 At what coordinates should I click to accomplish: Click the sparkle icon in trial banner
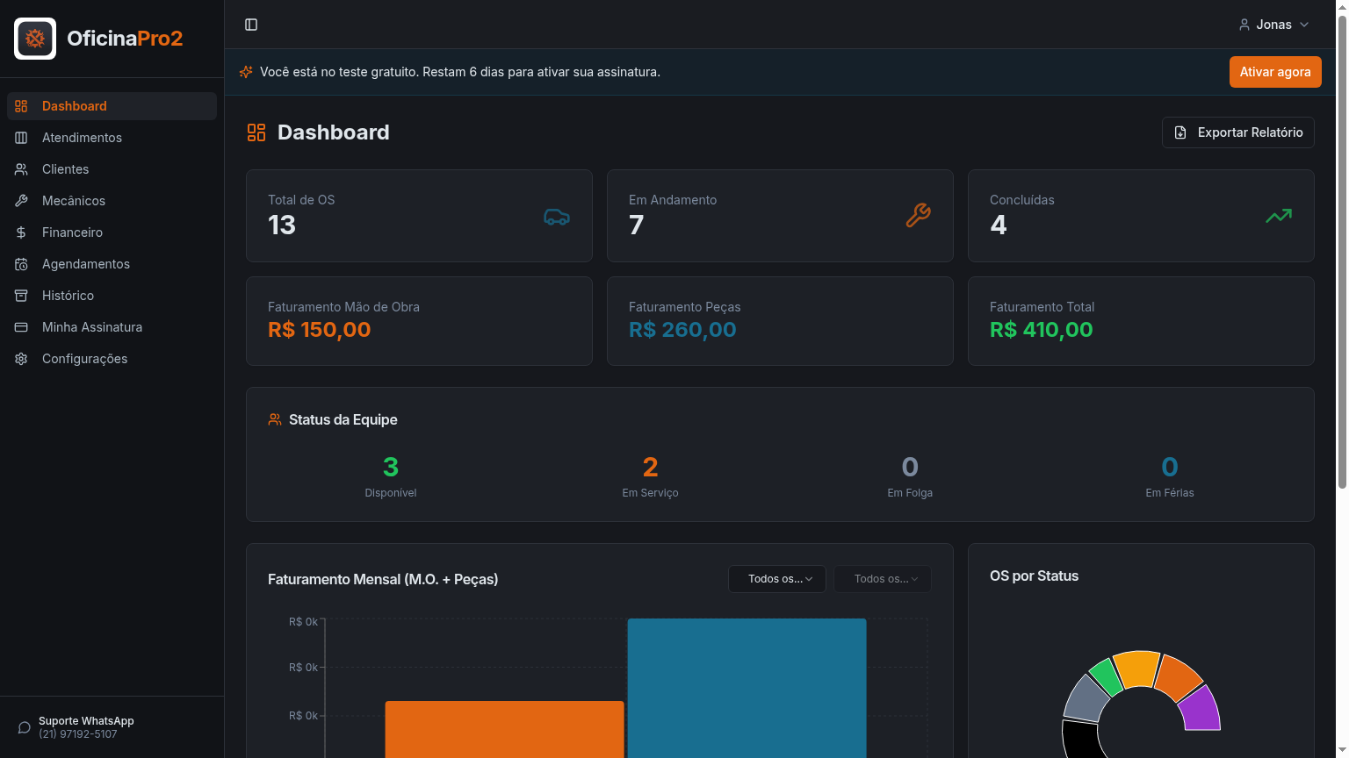246,72
